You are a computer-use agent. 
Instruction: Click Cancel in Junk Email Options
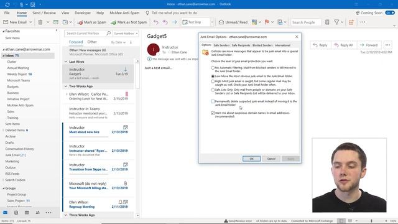click(271, 159)
